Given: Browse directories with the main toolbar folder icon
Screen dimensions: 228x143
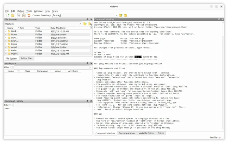Looking at the screenshot, I should [126, 15].
